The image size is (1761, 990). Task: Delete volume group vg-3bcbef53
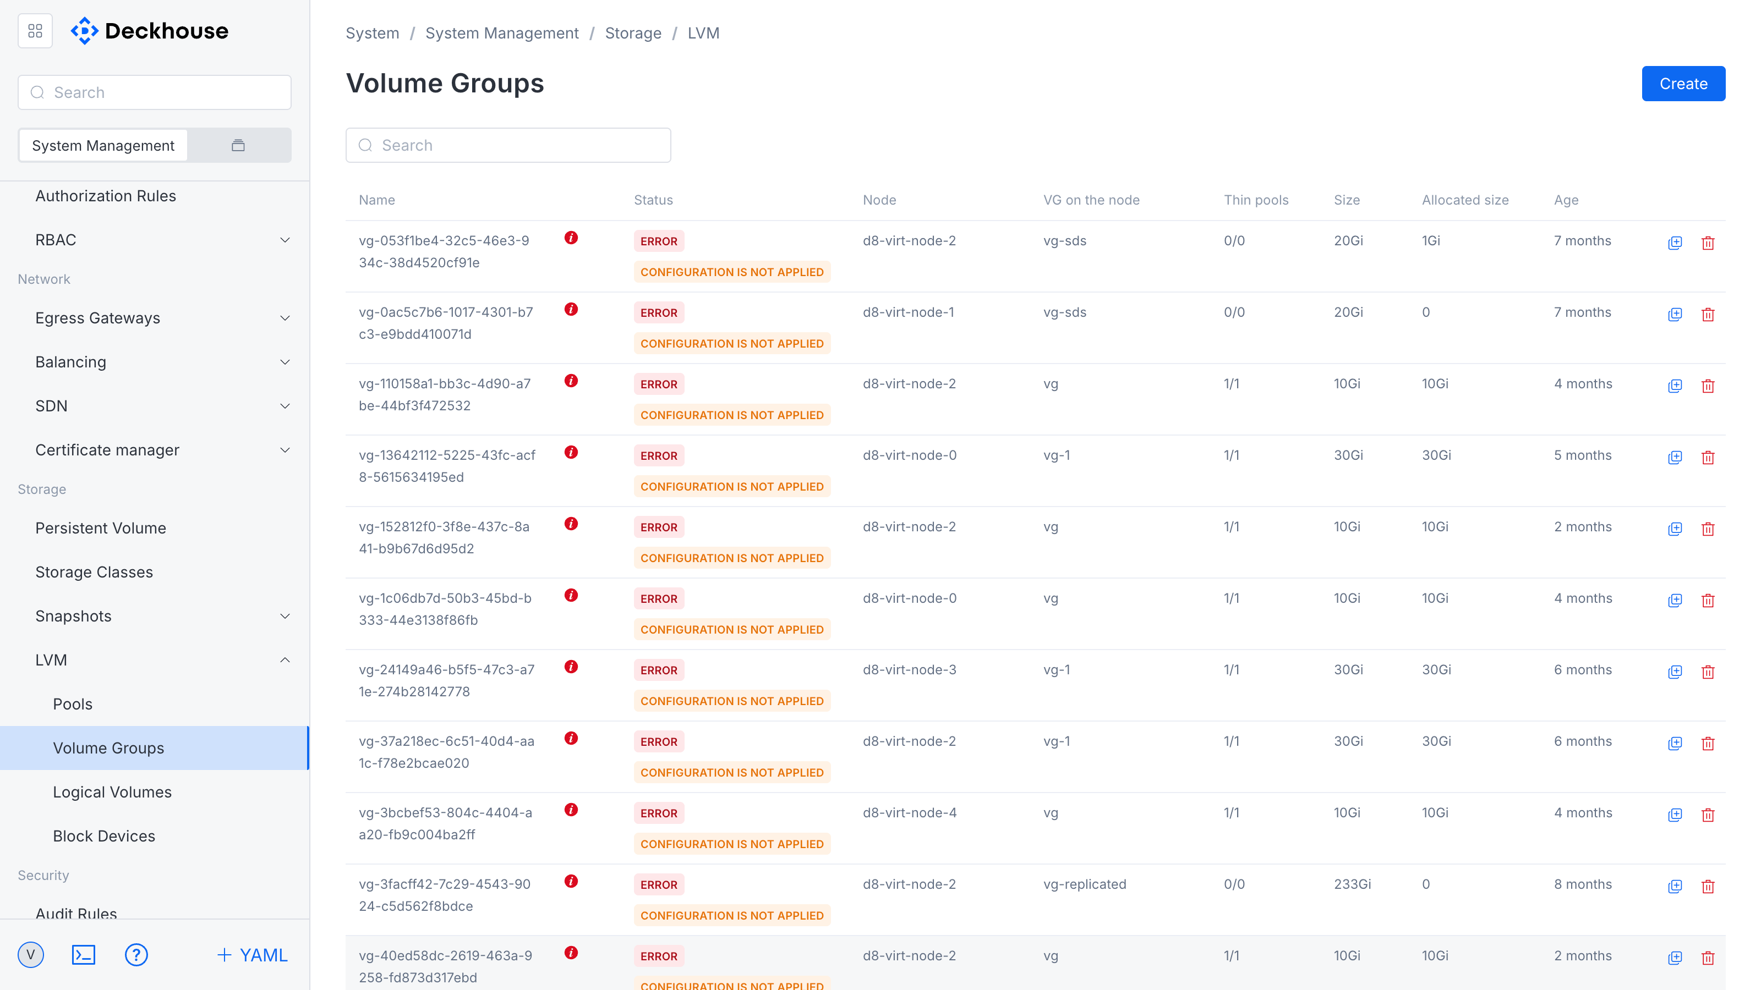(x=1708, y=815)
